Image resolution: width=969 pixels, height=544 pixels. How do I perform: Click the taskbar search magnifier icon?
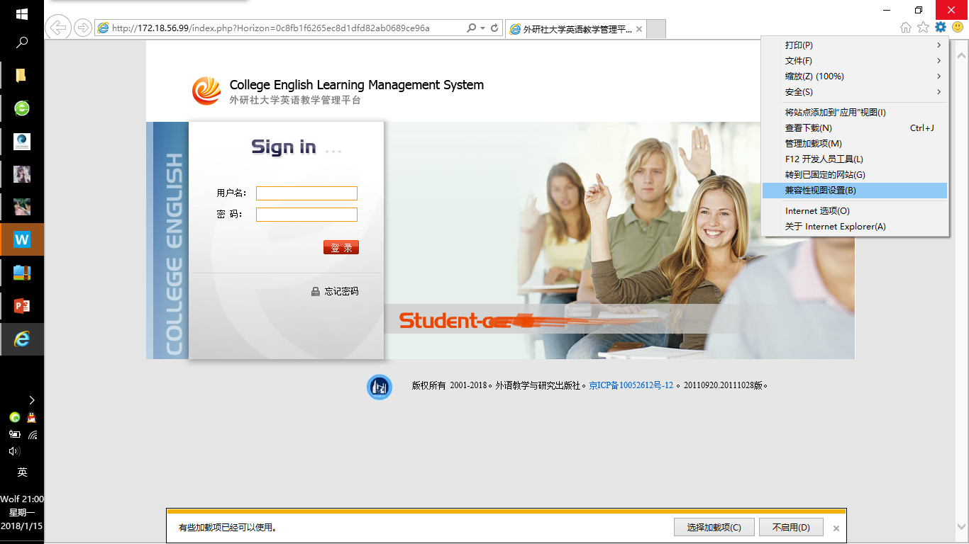point(22,42)
